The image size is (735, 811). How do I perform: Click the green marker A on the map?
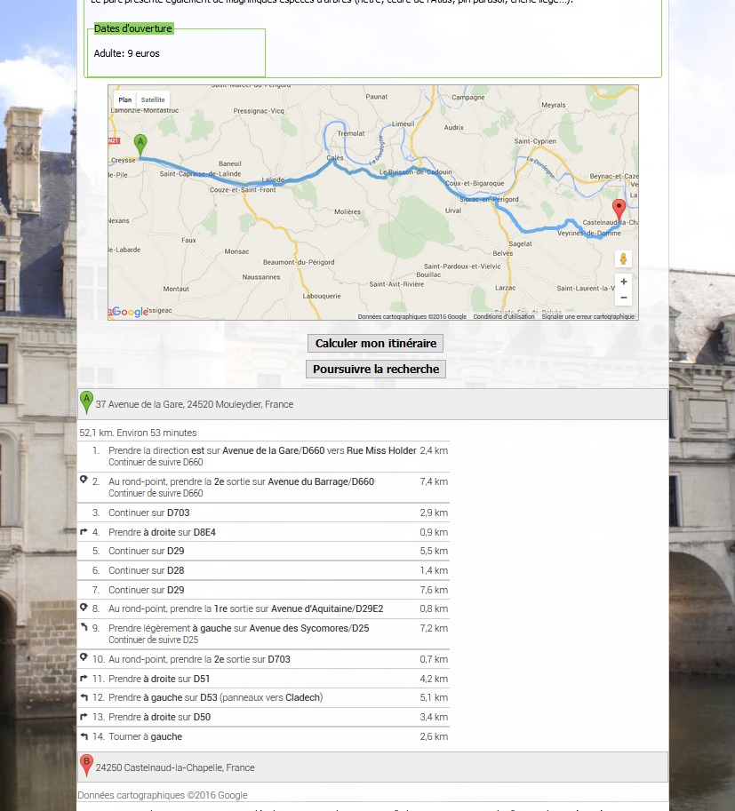[x=140, y=145]
